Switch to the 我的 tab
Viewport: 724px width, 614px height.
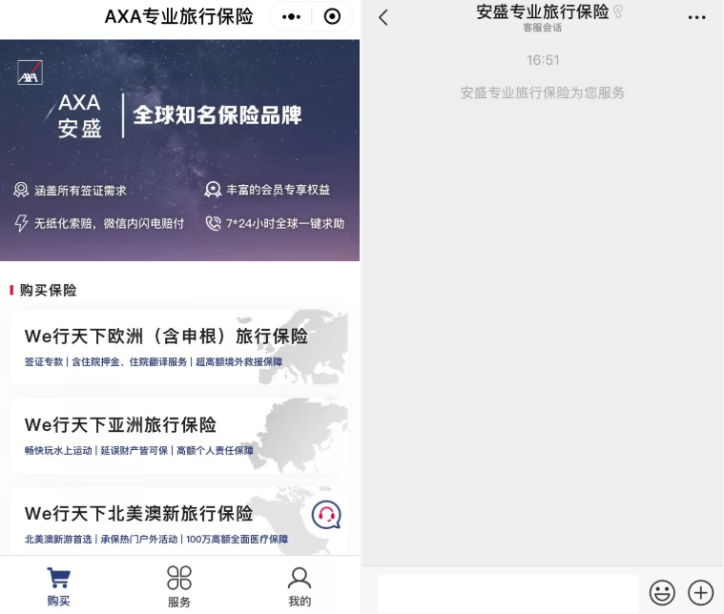tap(300, 585)
